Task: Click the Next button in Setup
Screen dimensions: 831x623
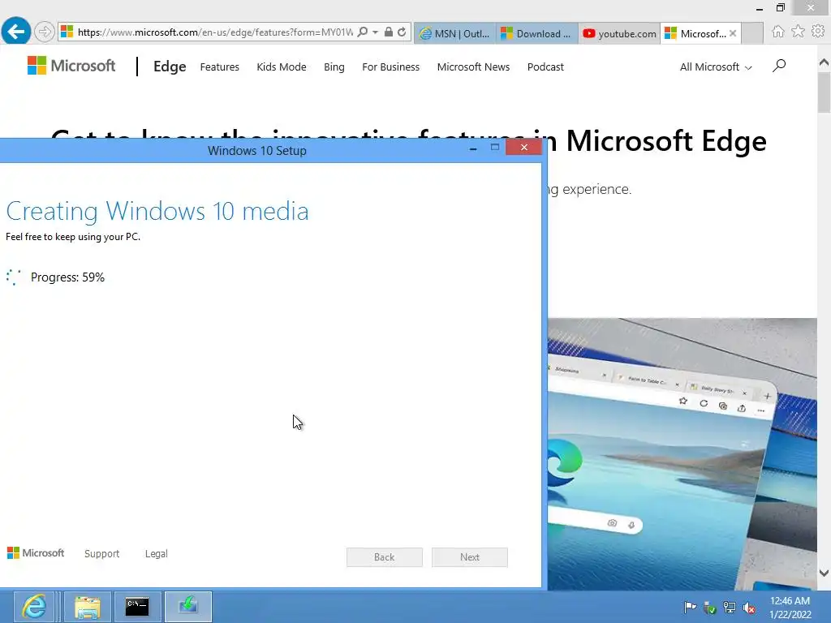Action: pyautogui.click(x=470, y=557)
